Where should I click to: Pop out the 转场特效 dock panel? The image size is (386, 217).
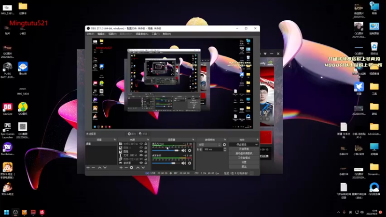tap(225, 140)
